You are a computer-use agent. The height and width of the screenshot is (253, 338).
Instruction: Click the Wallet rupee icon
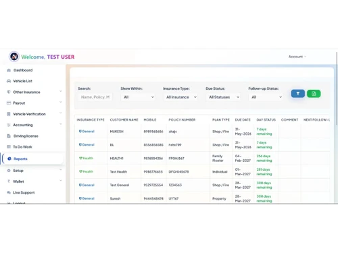coord(9,181)
